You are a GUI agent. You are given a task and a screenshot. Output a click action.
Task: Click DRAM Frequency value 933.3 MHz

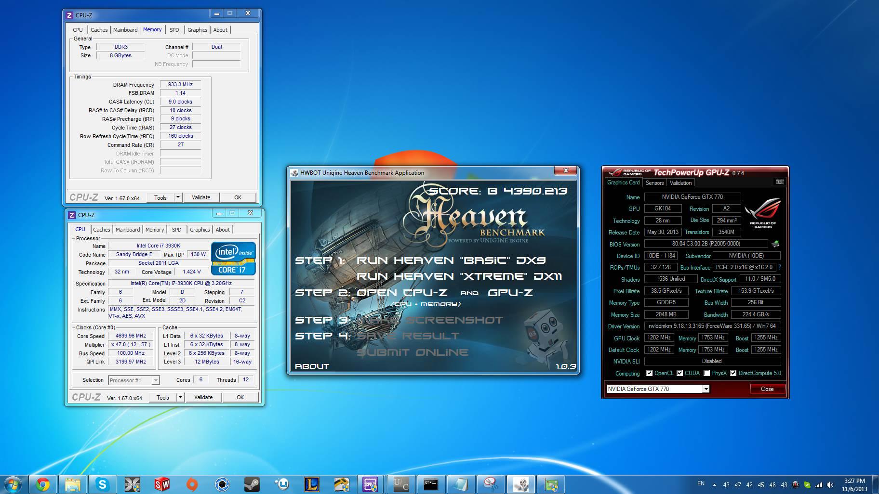180,84
